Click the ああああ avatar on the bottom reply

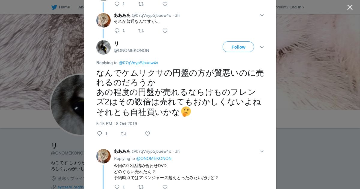(103, 156)
